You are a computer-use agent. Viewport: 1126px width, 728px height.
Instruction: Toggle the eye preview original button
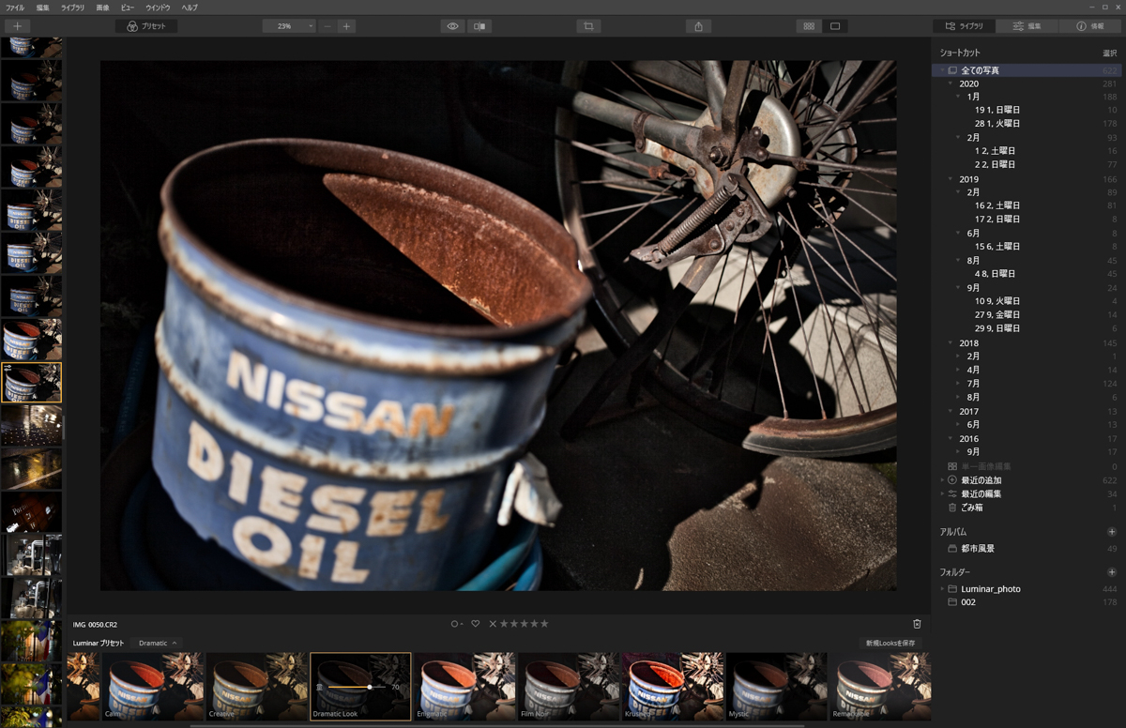coord(452,26)
